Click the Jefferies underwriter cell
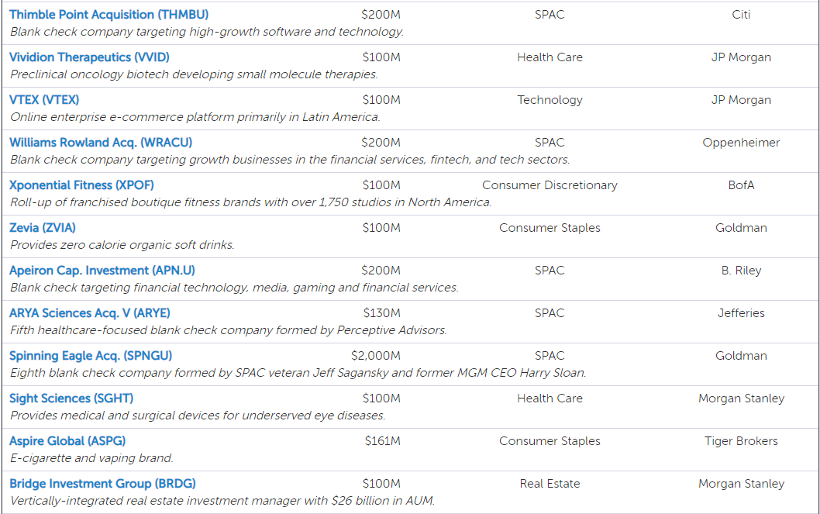The width and height of the screenshot is (820, 514). [x=741, y=312]
